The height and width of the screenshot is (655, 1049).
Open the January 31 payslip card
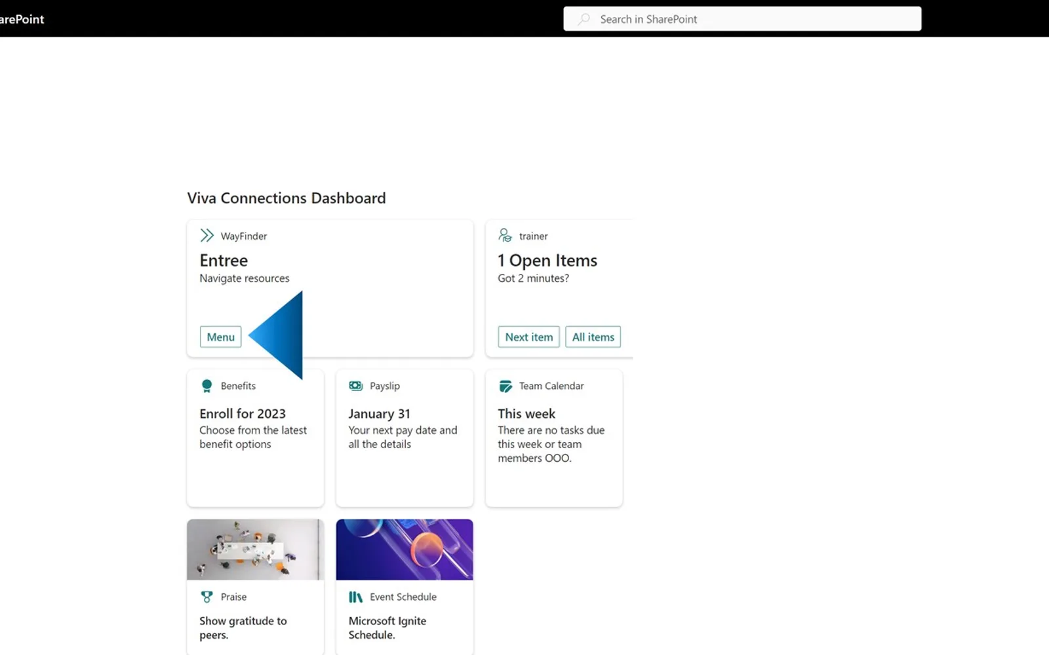(405, 438)
